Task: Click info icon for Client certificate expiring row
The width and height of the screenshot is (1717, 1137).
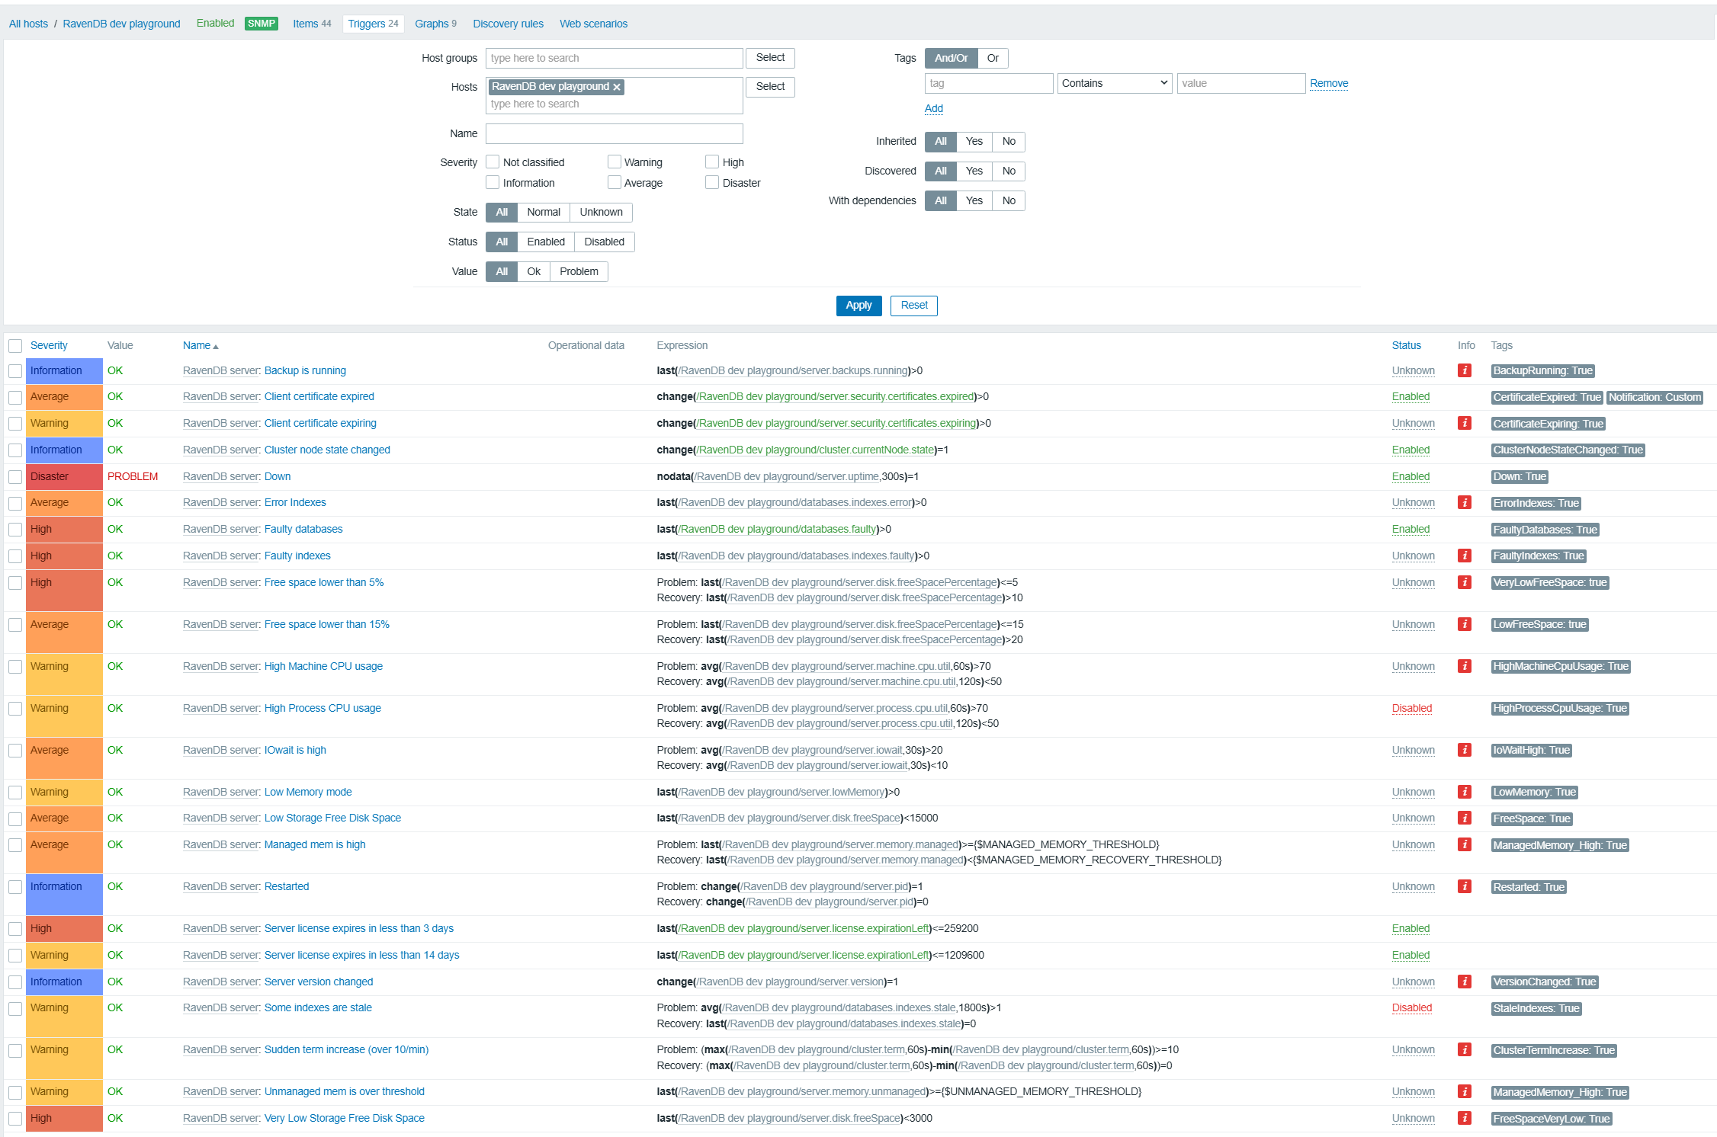Action: [x=1464, y=423]
